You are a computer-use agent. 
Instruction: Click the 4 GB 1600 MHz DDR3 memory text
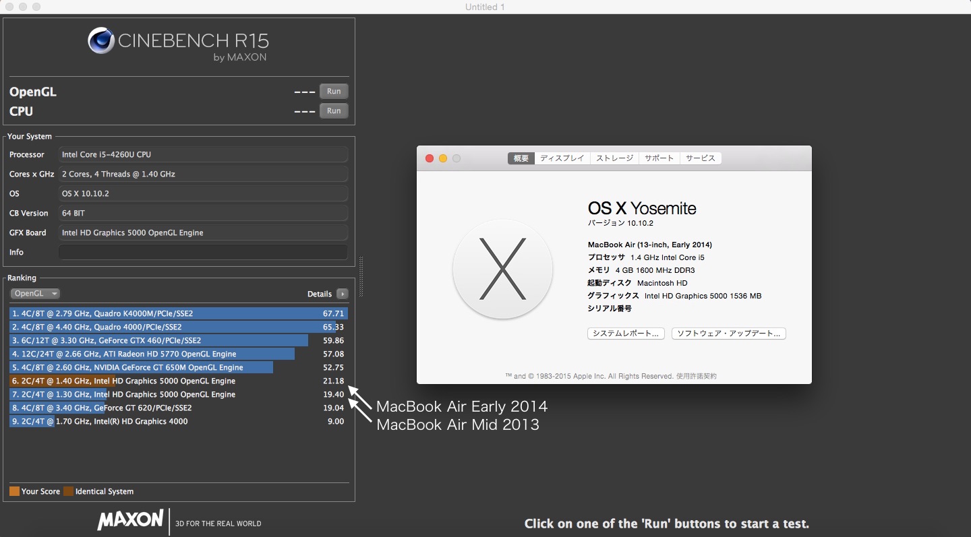coord(654,270)
